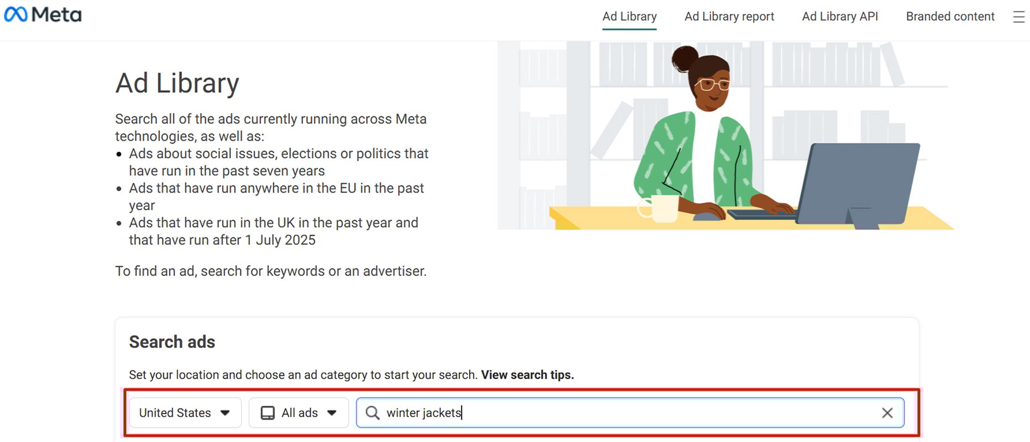Open the View search tips link
Image resolution: width=1030 pixels, height=442 pixels.
click(527, 375)
